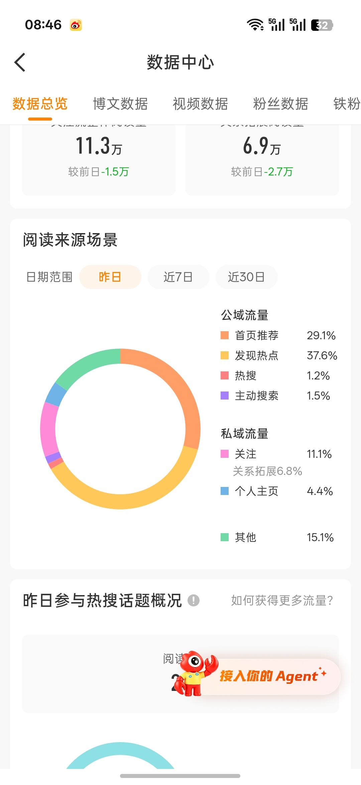Tap the green 其他 legend swatch
Viewport: 361px width, 785px height.
225,537
